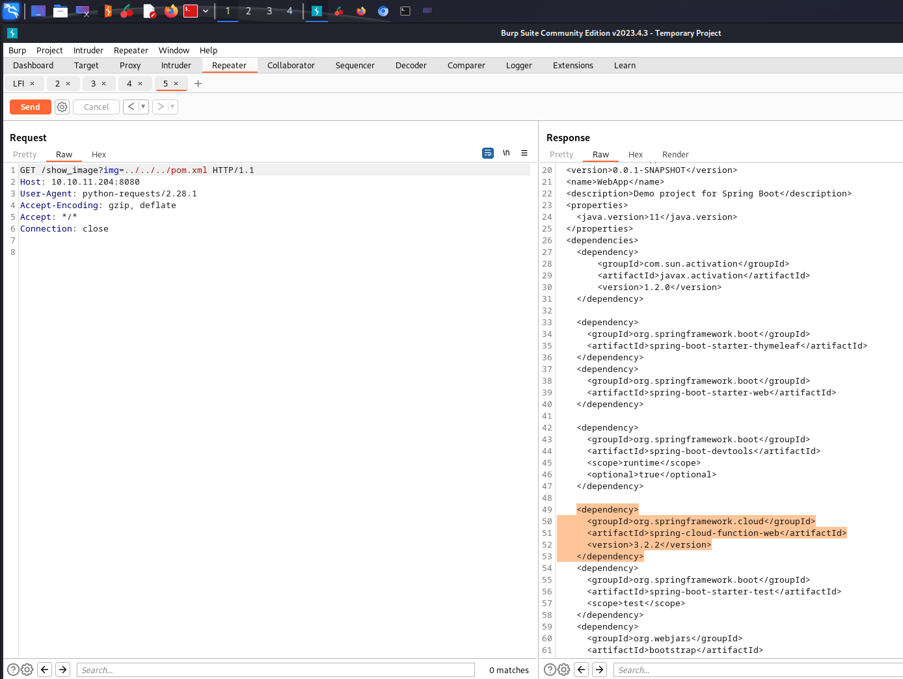The width and height of the screenshot is (903, 679).
Task: Jump to the next response search match
Action: coord(600,669)
